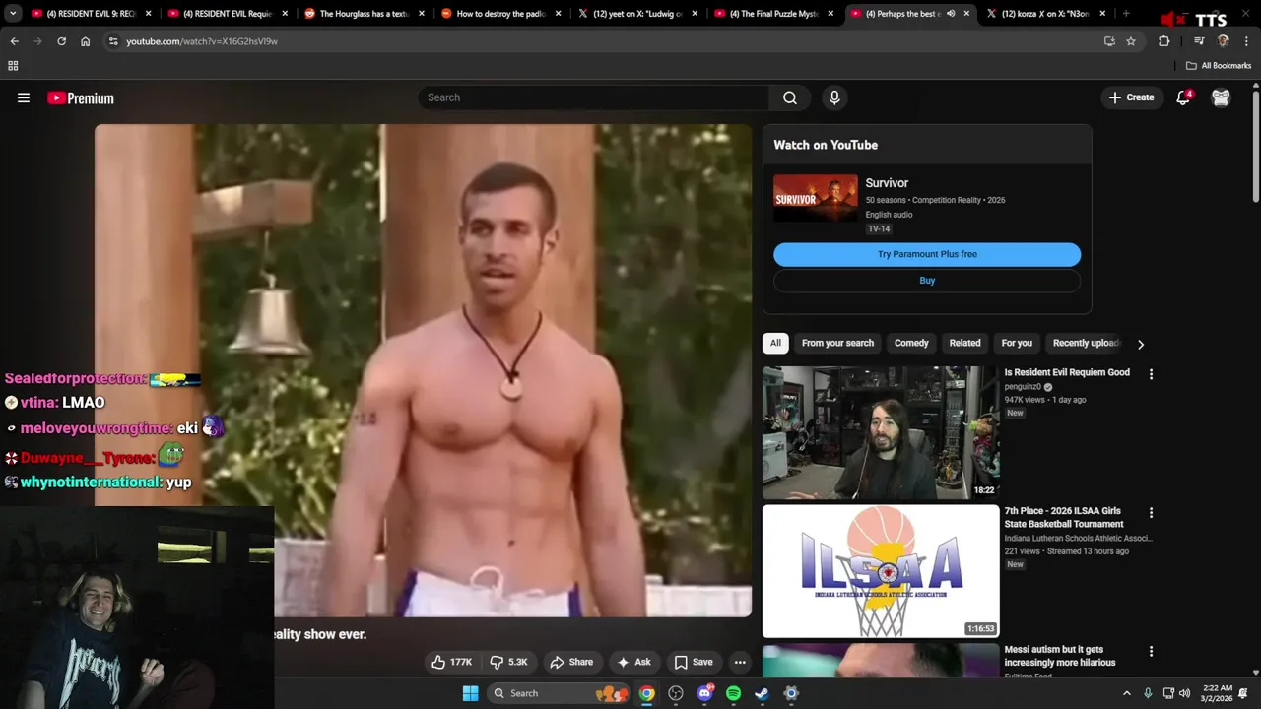This screenshot has height=709, width=1261.
Task: Mute the audio-playing tab via speaker icon
Action: (951, 14)
